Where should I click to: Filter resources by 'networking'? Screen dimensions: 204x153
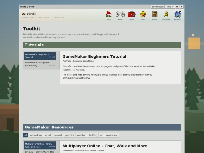[36, 135]
